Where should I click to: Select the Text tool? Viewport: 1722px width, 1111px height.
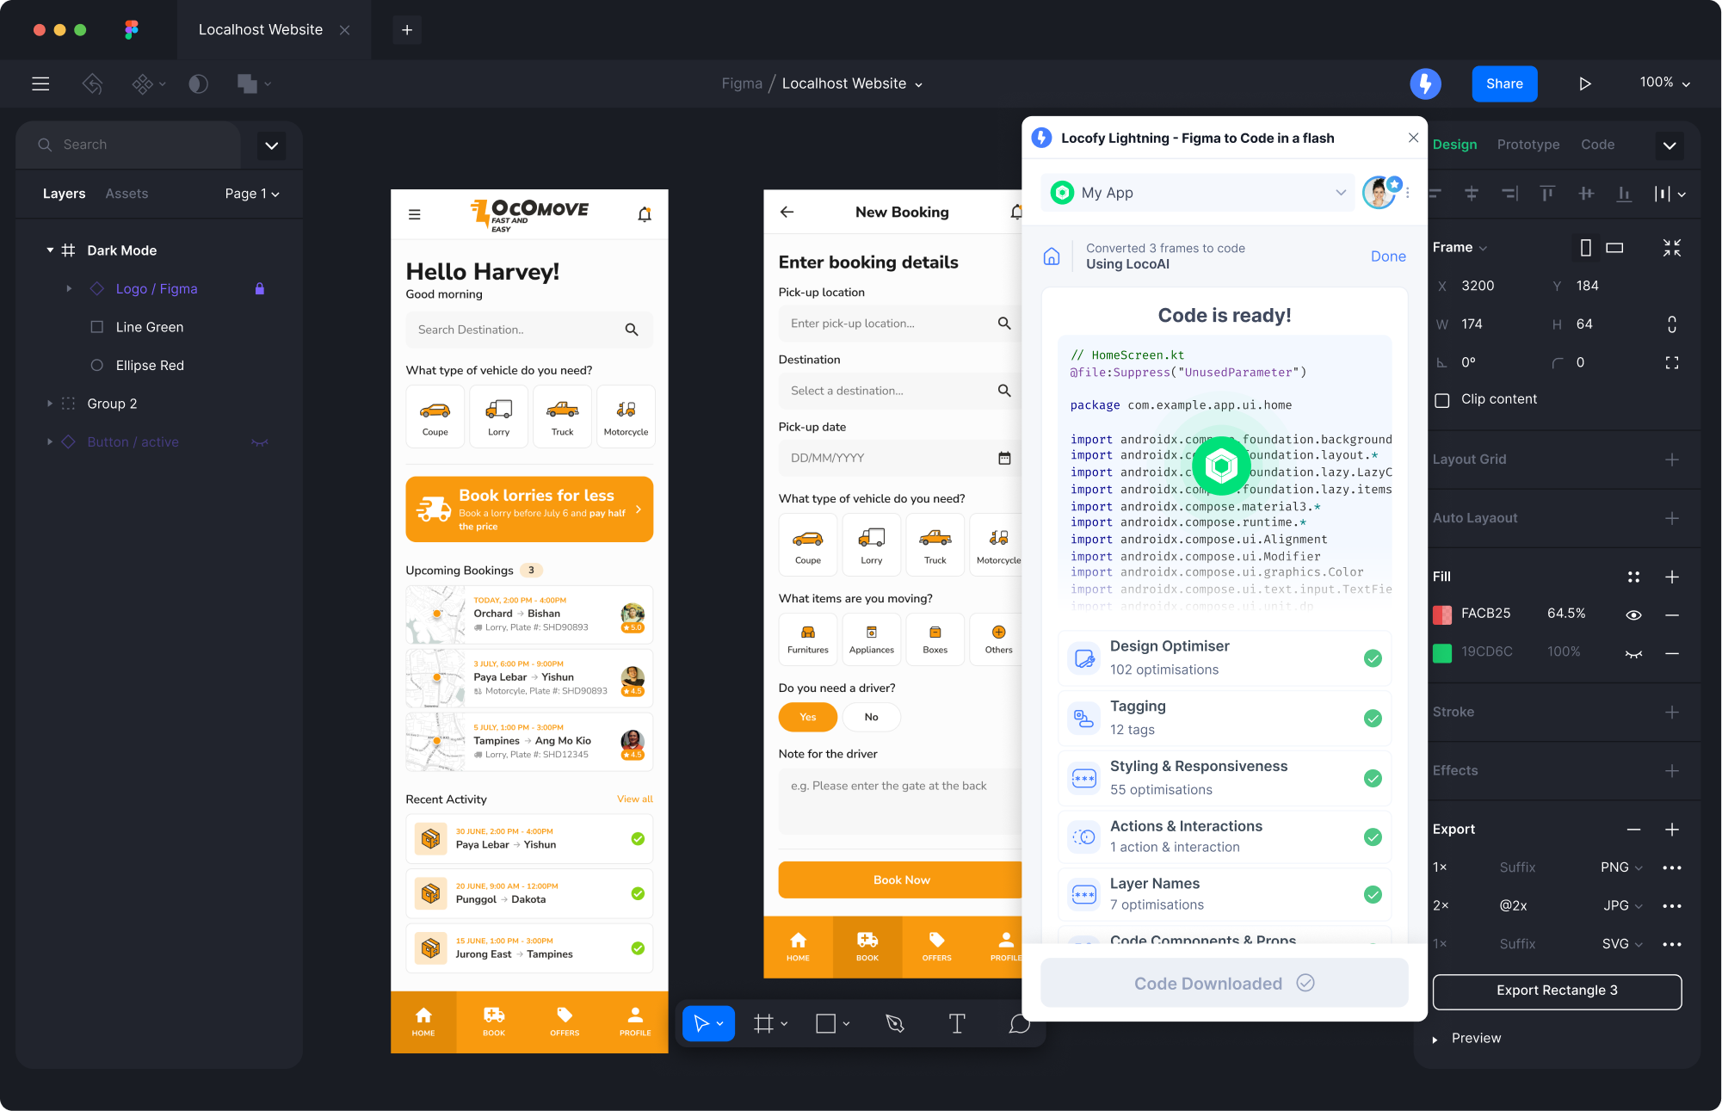pos(957,1023)
